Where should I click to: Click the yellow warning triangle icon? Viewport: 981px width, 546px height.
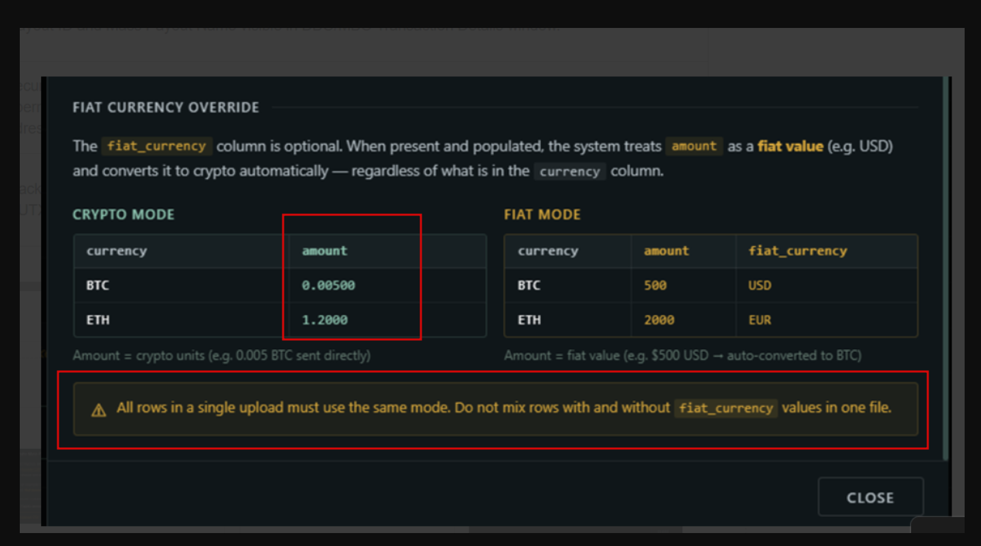[99, 410]
